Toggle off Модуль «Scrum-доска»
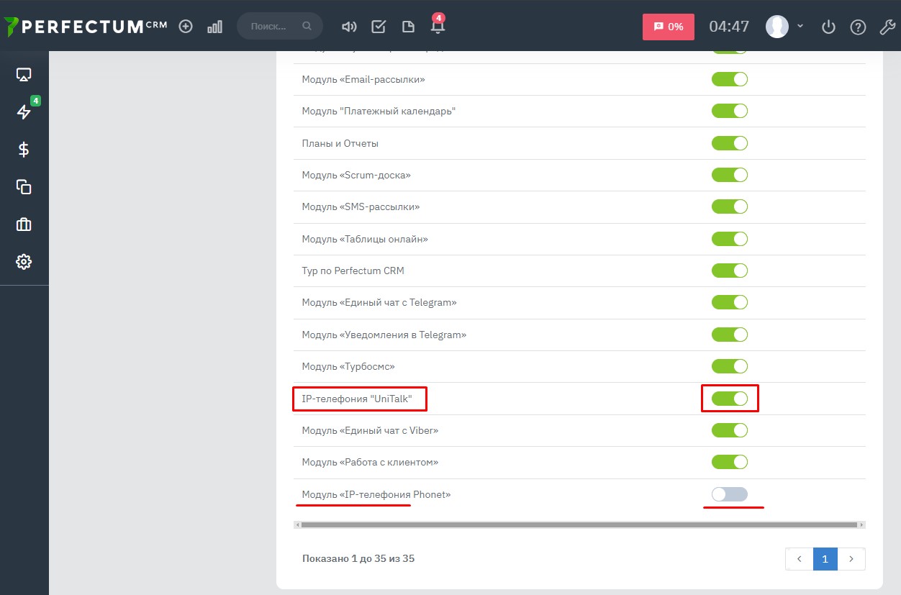Image resolution: width=901 pixels, height=595 pixels. coord(729,175)
